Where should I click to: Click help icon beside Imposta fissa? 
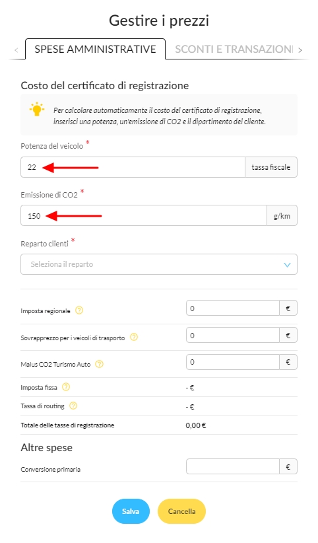coord(66,387)
